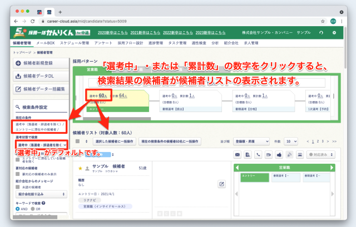The width and height of the screenshot is (356, 227).
Task: Check エントリーに滞在している候補者を除く checkbox
Action: 18,158
